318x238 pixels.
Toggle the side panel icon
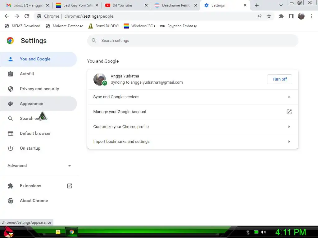pyautogui.click(x=291, y=16)
